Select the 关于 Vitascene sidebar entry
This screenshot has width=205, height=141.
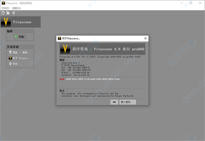pos(20,58)
